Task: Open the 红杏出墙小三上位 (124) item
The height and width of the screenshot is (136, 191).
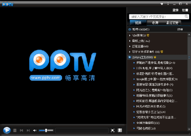Action: pyautogui.click(x=151, y=112)
